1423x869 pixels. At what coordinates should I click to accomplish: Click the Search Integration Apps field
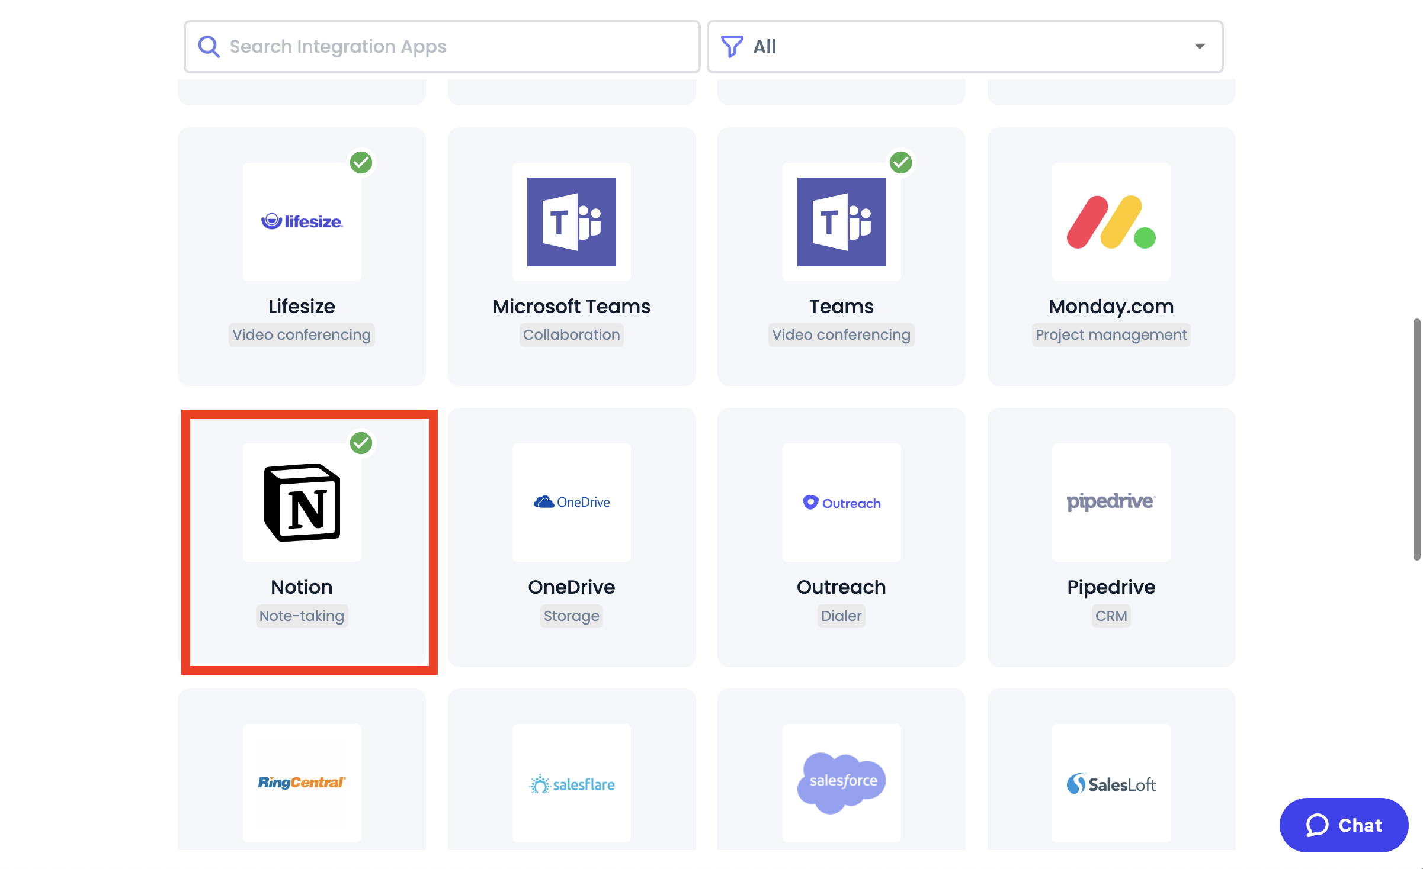[x=443, y=46]
